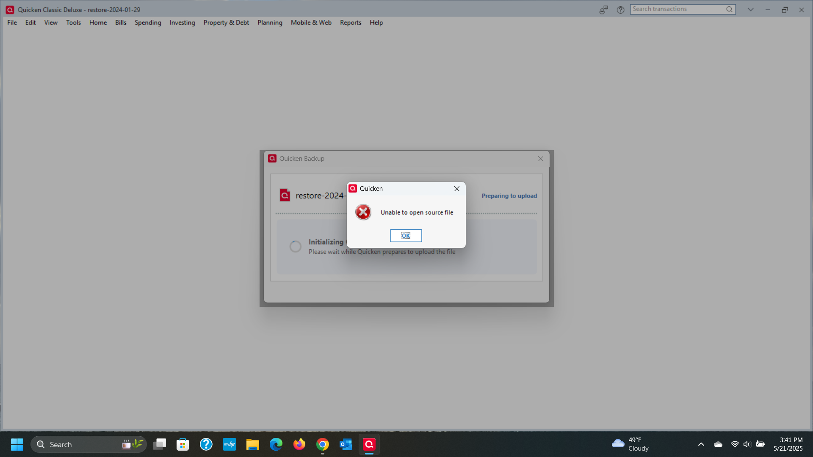Click the sync/notifications icon in title bar
This screenshot has width=813, height=457.
click(603, 10)
